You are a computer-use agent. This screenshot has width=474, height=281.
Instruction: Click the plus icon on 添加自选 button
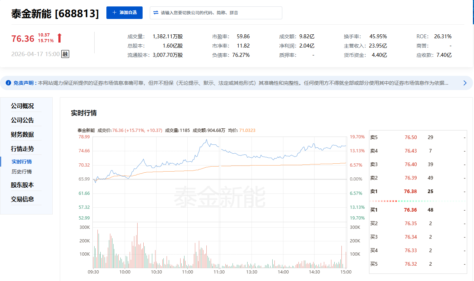[x=114, y=13]
